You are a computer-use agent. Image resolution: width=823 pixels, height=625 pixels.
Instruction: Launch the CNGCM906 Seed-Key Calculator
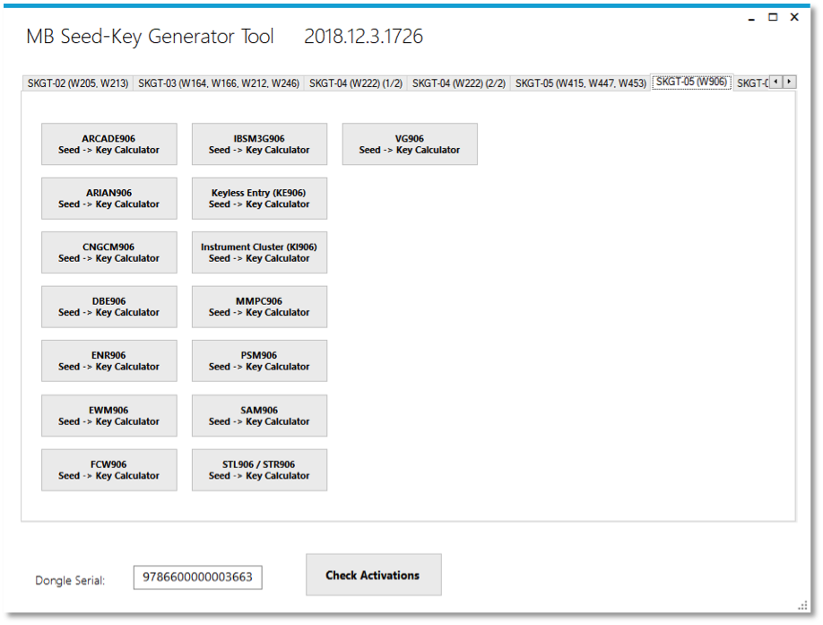click(x=109, y=252)
